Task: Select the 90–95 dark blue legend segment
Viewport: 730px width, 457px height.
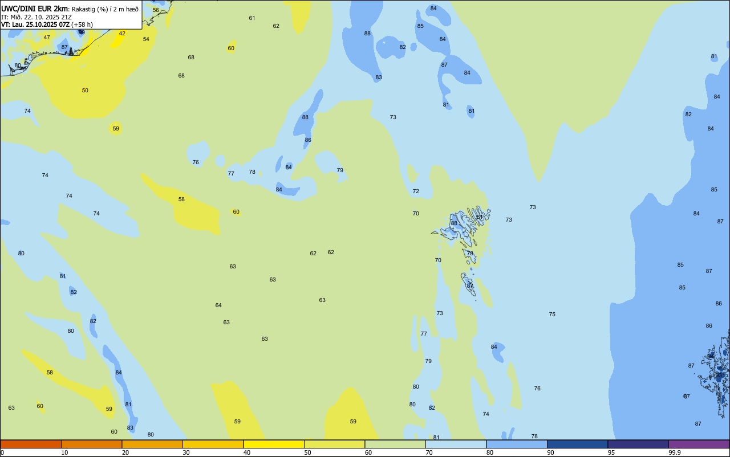Action: tap(577, 444)
